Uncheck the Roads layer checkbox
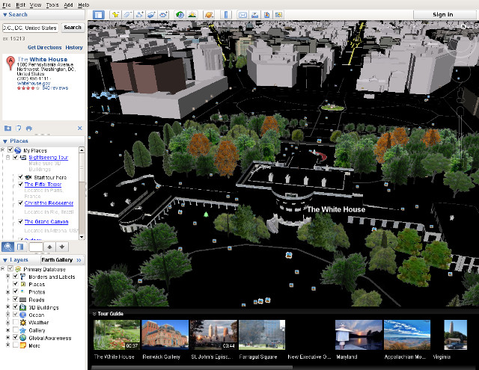The height and width of the screenshot is (370, 479). click(14, 299)
